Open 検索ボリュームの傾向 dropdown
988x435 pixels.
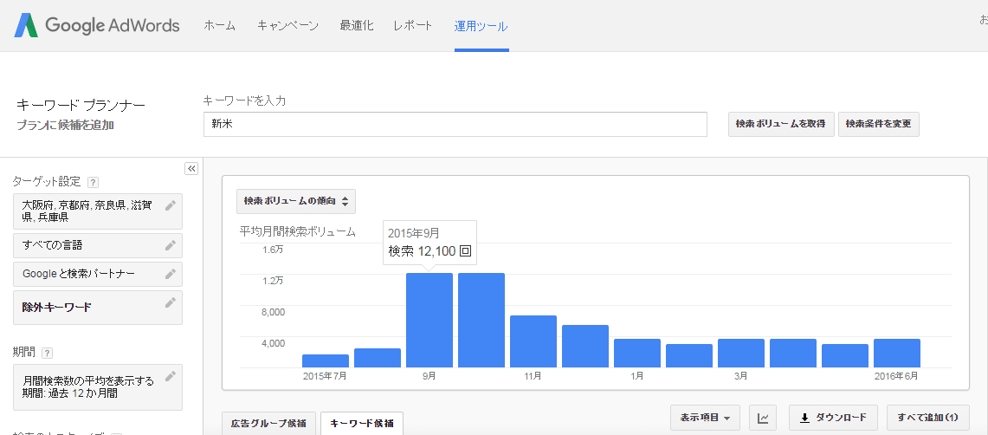296,202
